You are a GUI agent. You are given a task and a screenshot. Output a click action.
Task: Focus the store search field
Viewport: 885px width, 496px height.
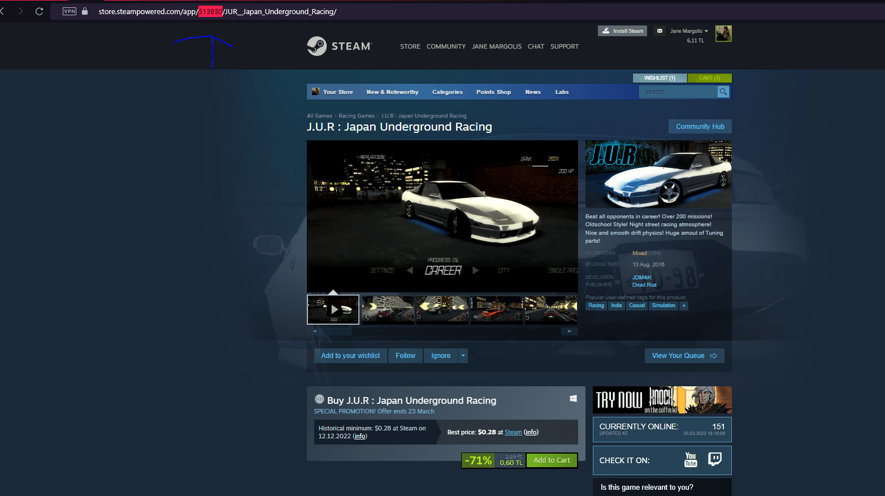[678, 92]
